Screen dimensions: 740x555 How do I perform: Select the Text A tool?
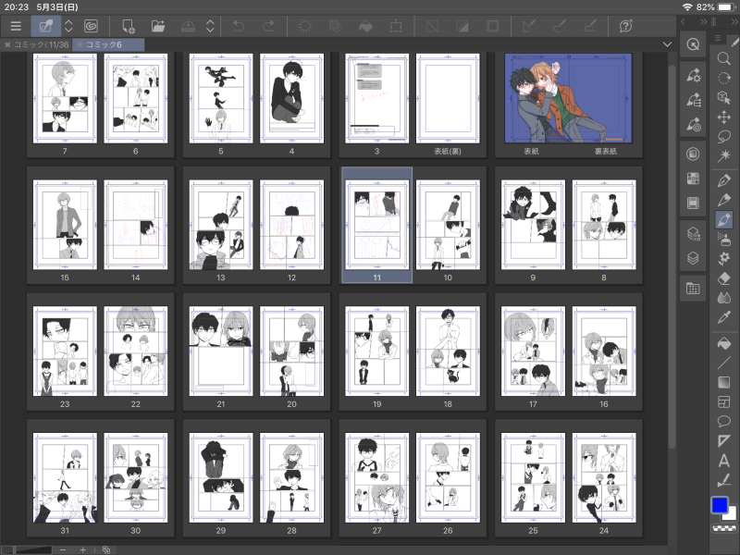[723, 460]
